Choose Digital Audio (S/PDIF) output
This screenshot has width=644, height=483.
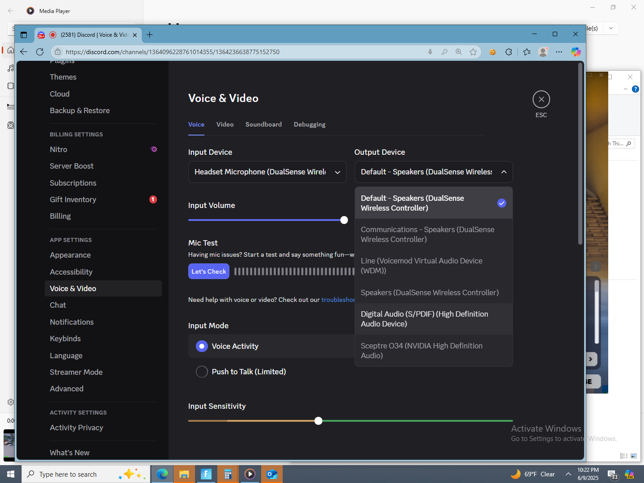(433, 319)
